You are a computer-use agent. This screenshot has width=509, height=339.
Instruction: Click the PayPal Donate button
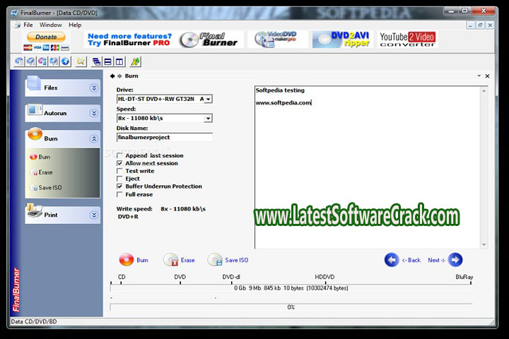pyautogui.click(x=46, y=37)
